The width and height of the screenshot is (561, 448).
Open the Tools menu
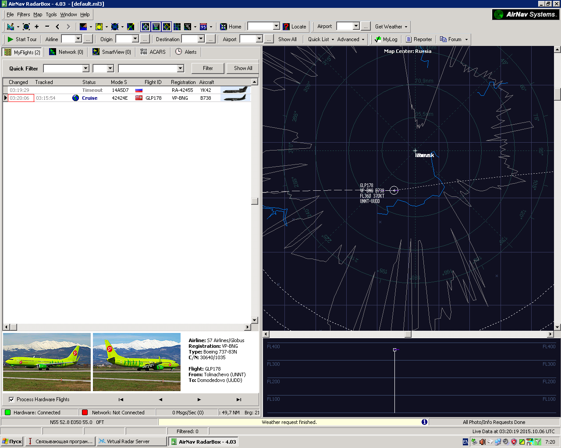pos(51,14)
